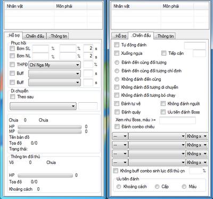
Task: Open first combo row skill dropdown
Action: [157, 136]
